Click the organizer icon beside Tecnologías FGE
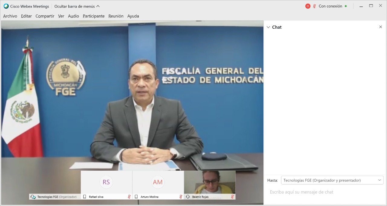 (33, 197)
